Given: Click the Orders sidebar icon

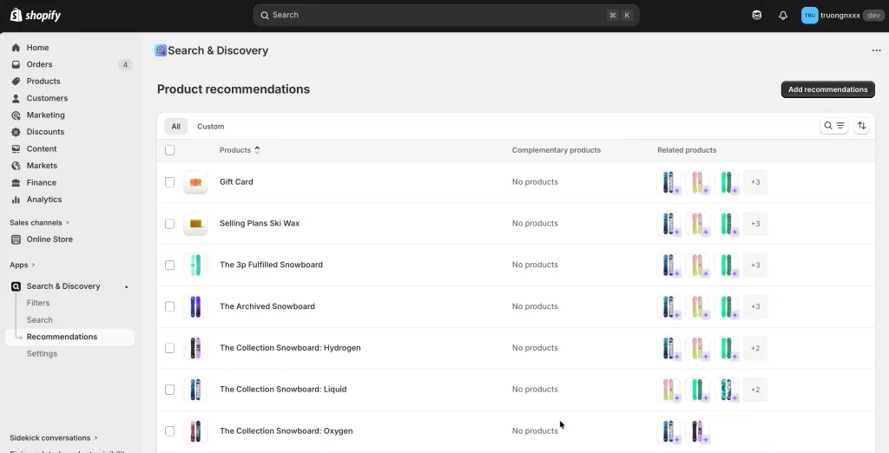Looking at the screenshot, I should [16, 64].
